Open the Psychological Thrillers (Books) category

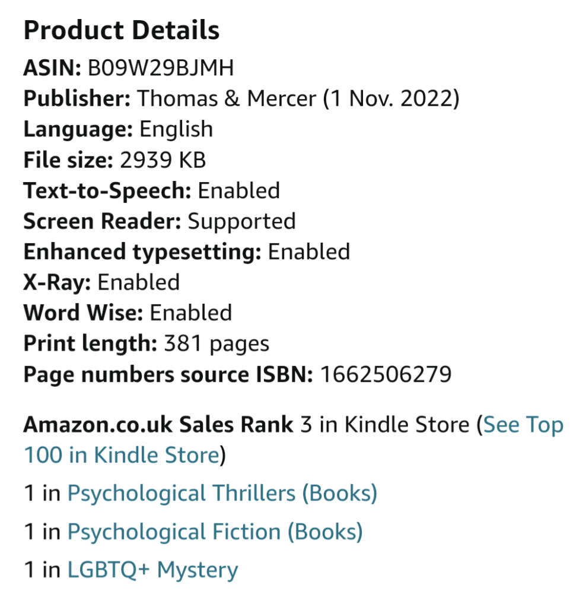click(222, 493)
